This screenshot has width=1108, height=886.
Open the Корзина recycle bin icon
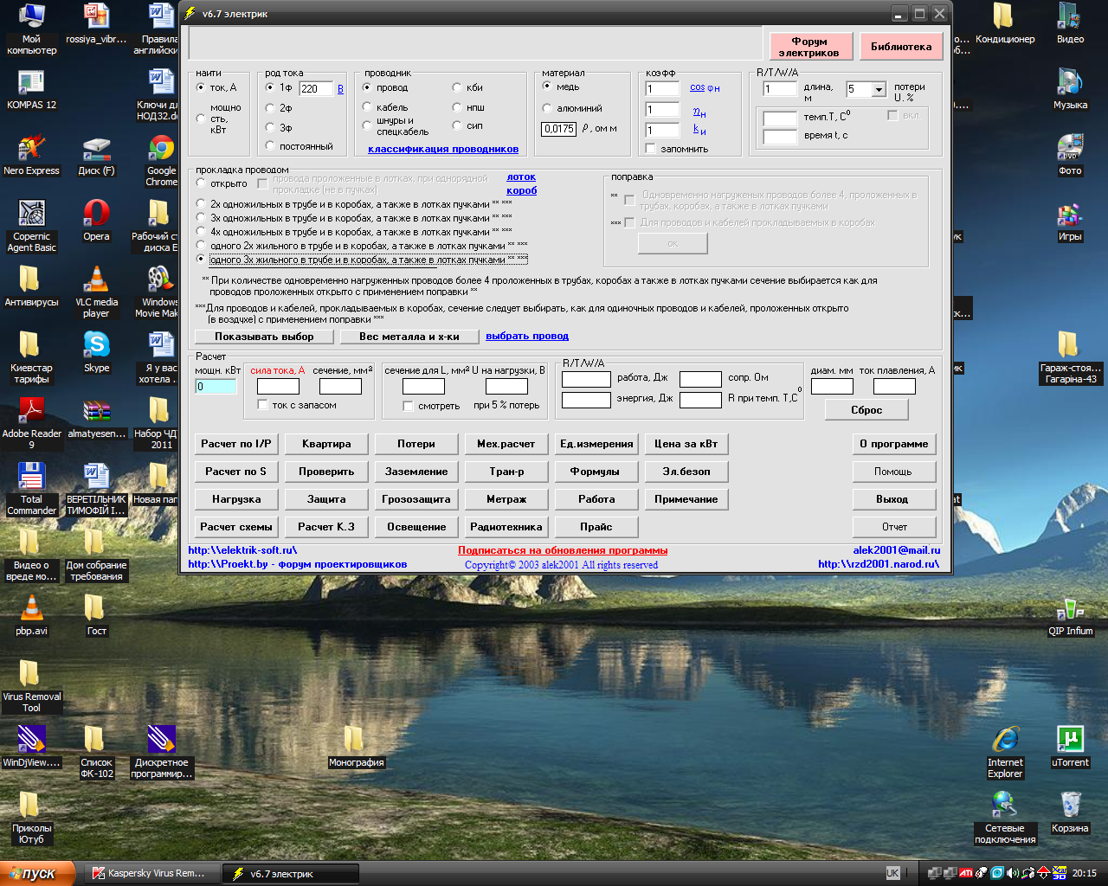pyautogui.click(x=1070, y=806)
